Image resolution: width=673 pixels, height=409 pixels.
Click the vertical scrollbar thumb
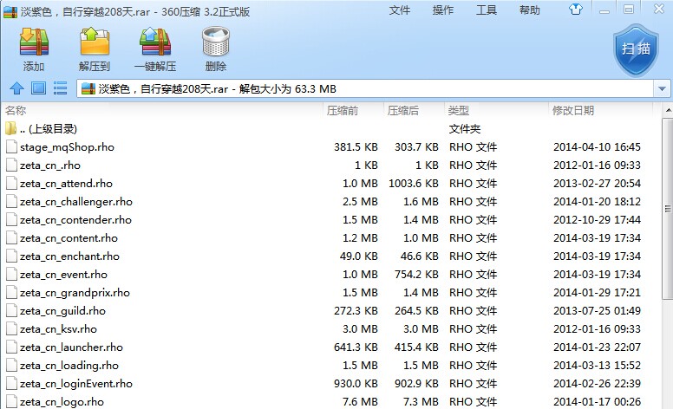pos(668,209)
